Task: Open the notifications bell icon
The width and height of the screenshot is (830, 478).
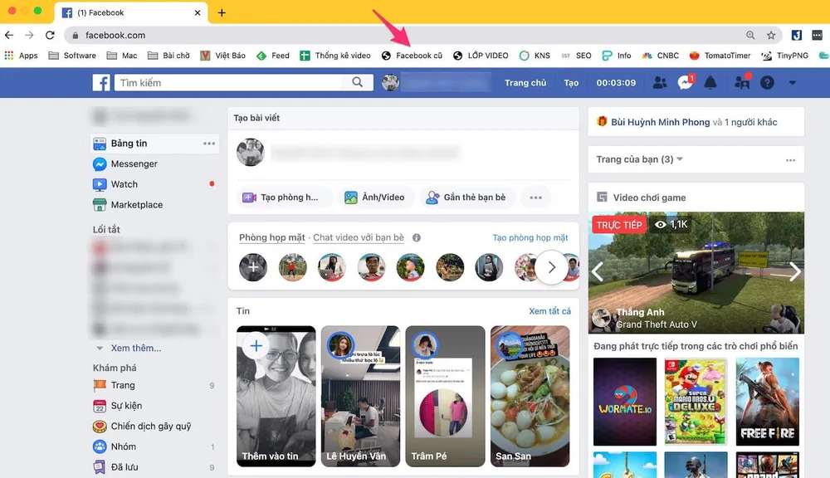Action: (710, 82)
